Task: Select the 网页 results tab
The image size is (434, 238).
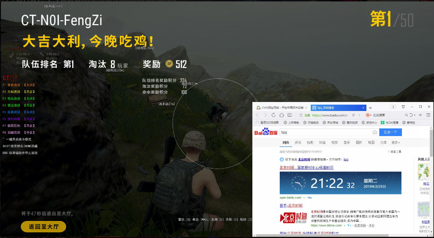Action: coord(286,143)
